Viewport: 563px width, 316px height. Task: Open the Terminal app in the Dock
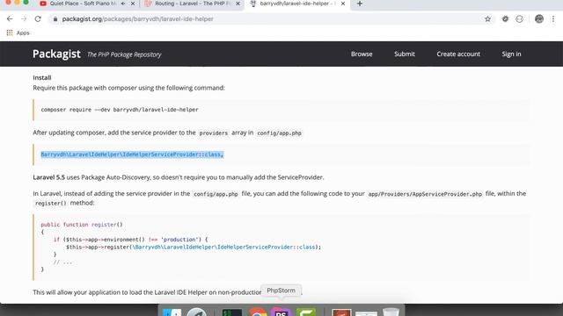[232, 312]
